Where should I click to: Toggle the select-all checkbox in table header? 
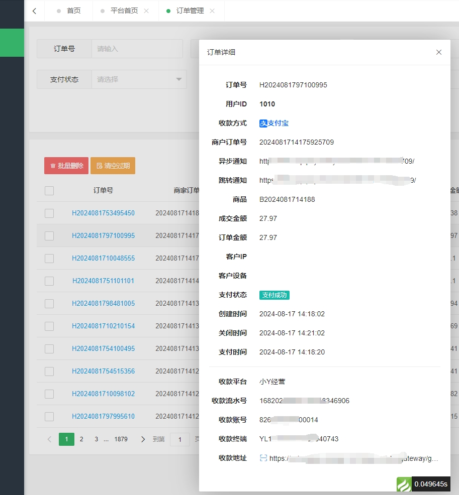[49, 191]
